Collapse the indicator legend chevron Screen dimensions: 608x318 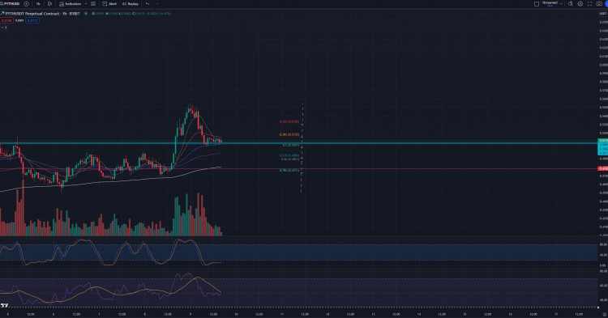(3, 28)
